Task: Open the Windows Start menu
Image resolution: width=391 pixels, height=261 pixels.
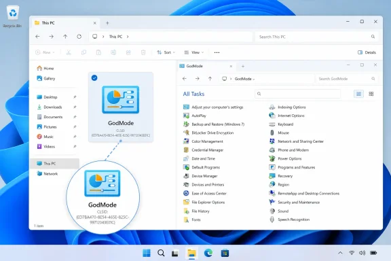Action: pyautogui.click(x=147, y=253)
